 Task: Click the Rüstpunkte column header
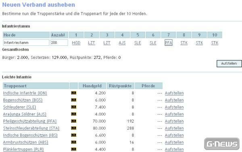120,86
